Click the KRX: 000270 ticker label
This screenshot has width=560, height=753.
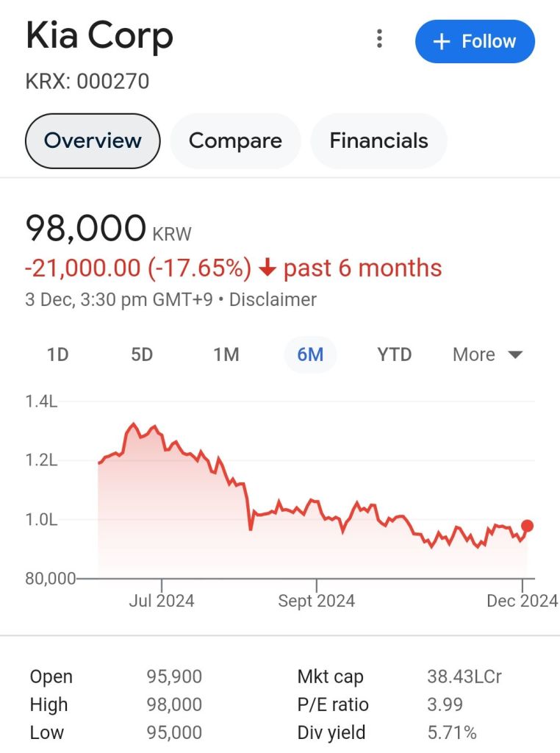(x=87, y=81)
